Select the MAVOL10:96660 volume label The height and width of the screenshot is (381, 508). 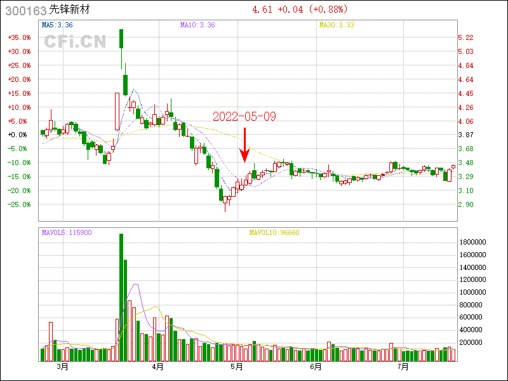click(273, 232)
